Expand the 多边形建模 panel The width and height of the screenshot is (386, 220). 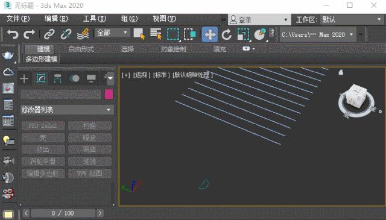coord(42,59)
